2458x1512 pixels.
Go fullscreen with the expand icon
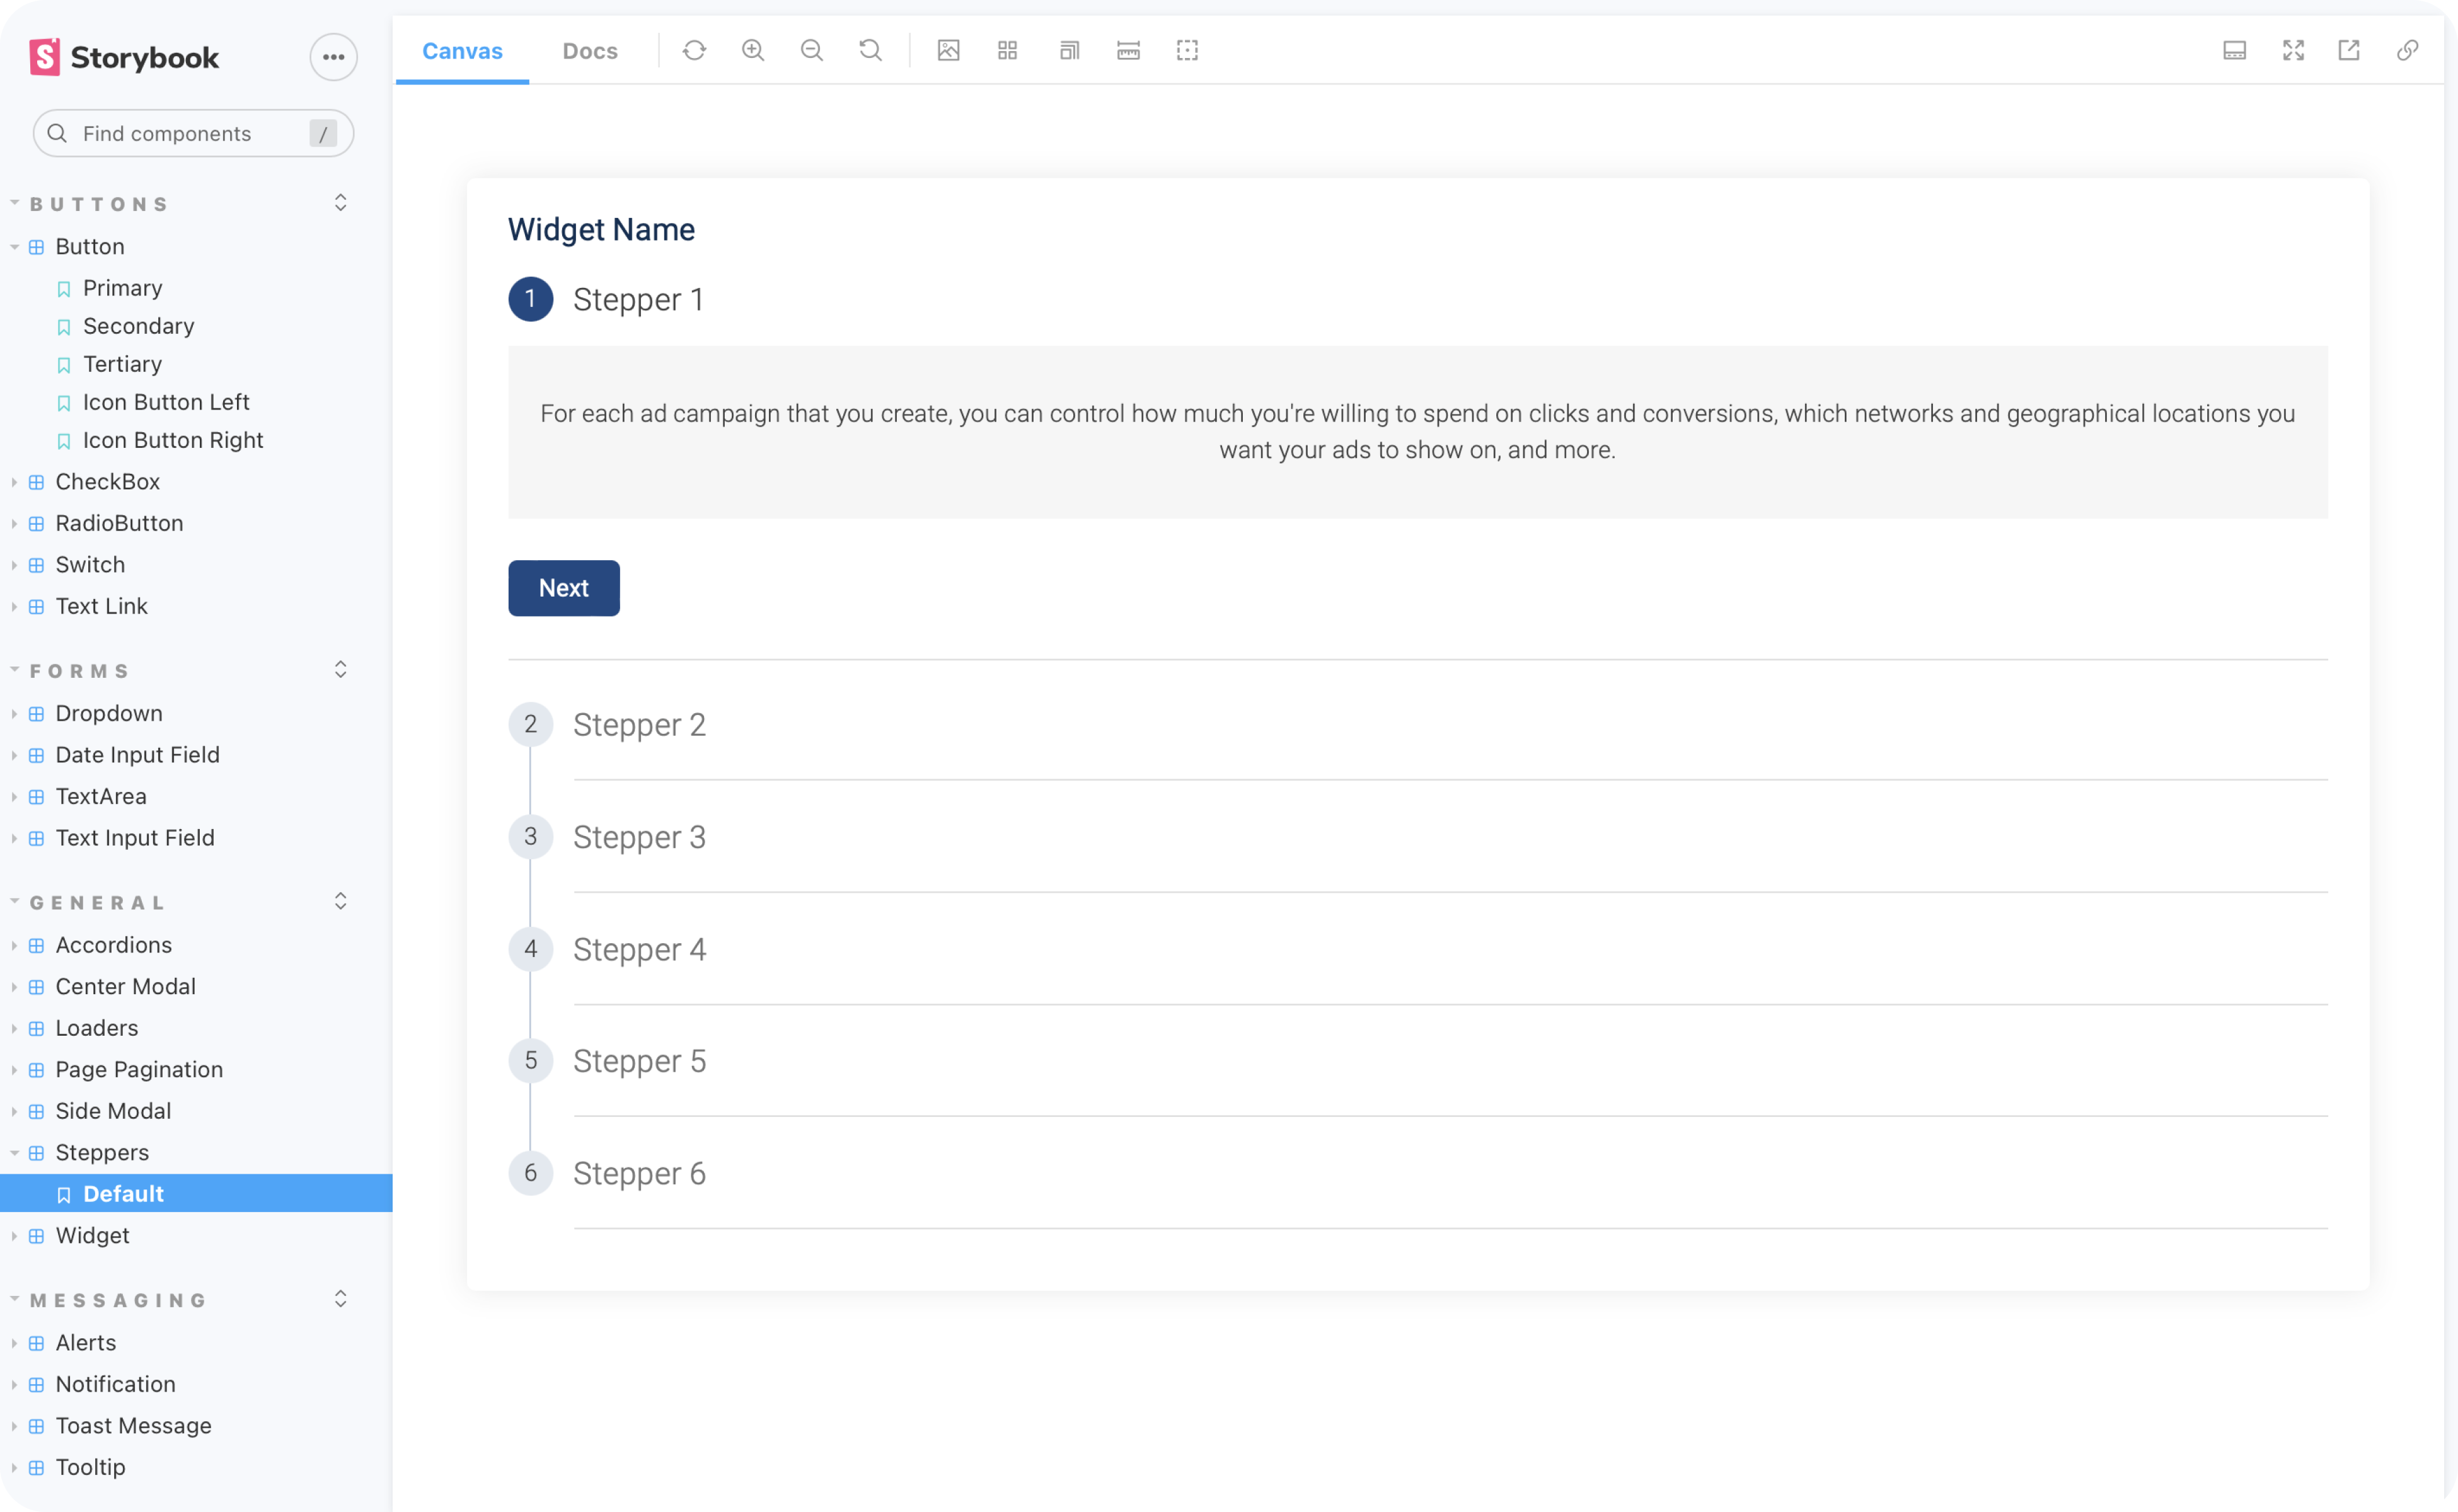tap(2293, 50)
